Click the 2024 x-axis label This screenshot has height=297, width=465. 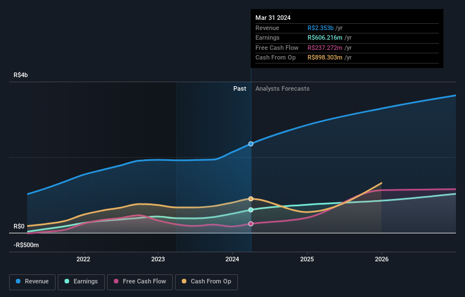coord(232,259)
